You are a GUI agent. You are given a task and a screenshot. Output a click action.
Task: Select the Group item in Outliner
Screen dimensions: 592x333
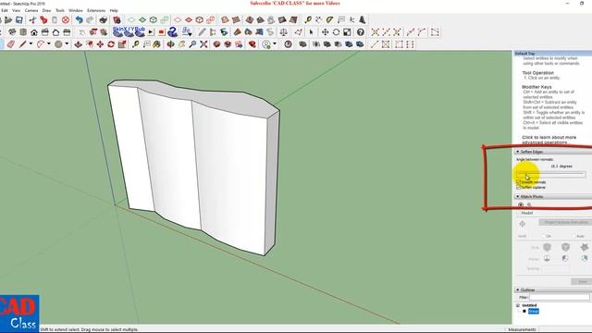pos(534,311)
